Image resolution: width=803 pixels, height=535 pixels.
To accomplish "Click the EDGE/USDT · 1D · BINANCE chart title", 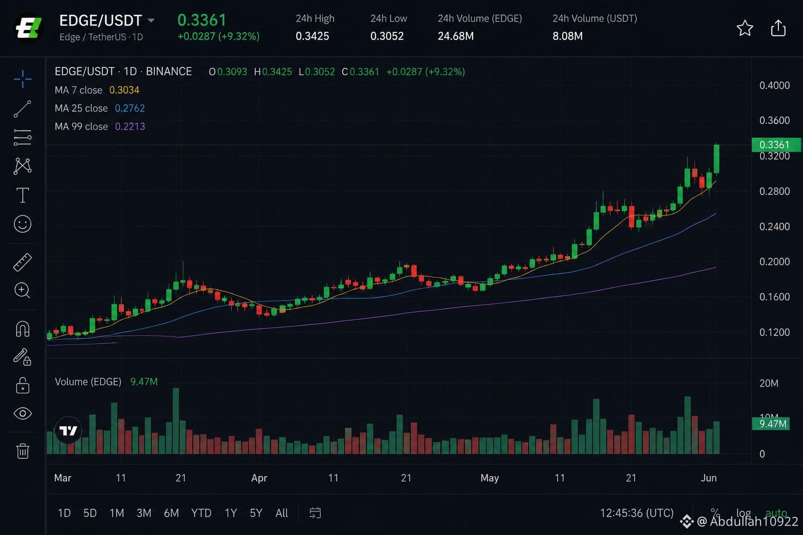I will coord(123,72).
